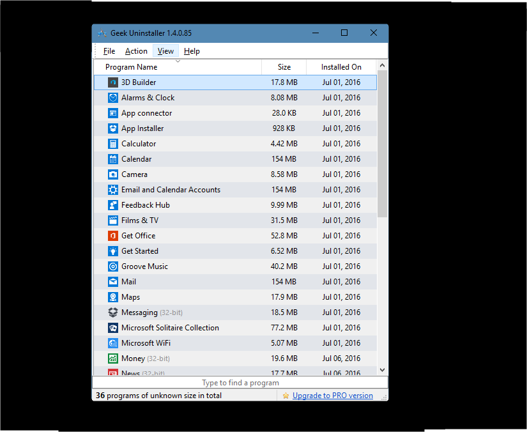The image size is (527, 432).
Task: Select Groove Music program name
Action: [144, 266]
